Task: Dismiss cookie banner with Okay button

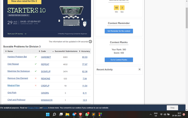Action: click(x=172, y=108)
